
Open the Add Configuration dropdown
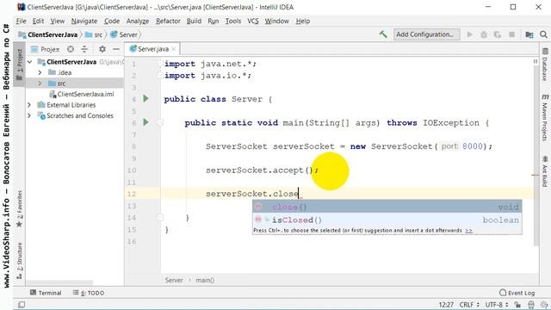point(426,34)
